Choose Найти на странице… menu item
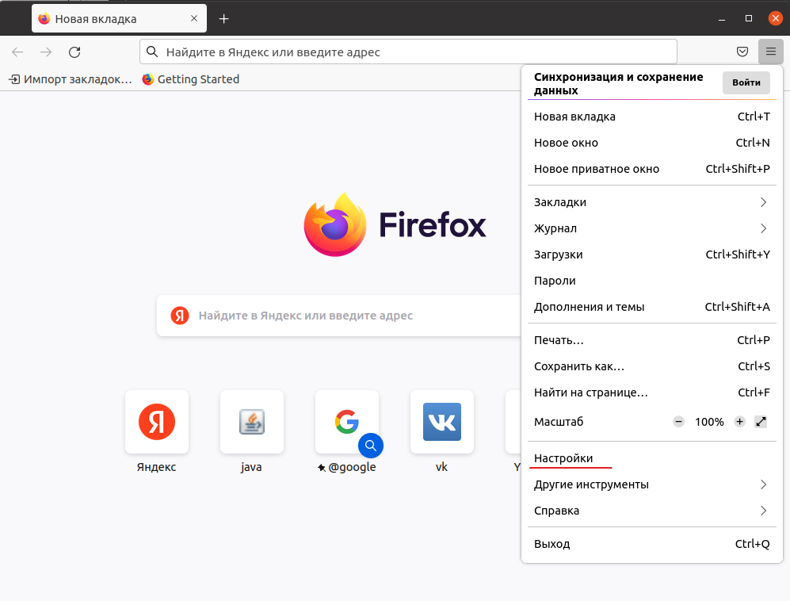 pos(651,392)
